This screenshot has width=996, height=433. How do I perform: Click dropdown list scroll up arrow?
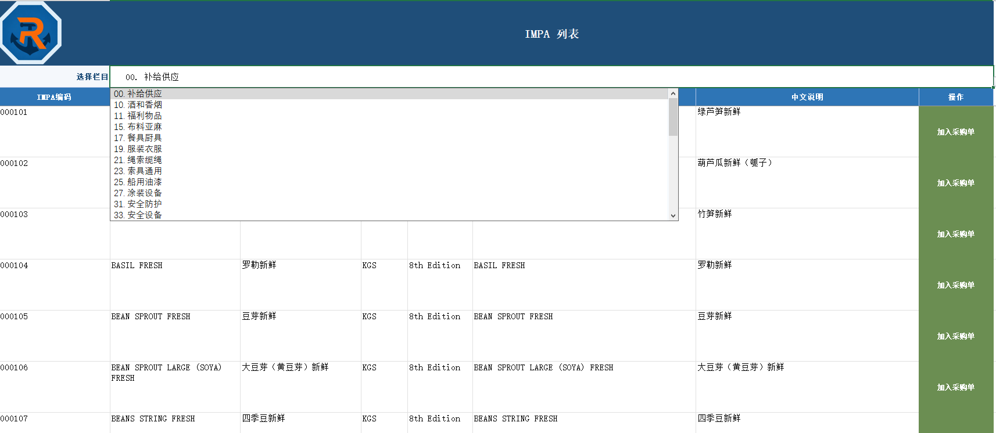coord(673,93)
